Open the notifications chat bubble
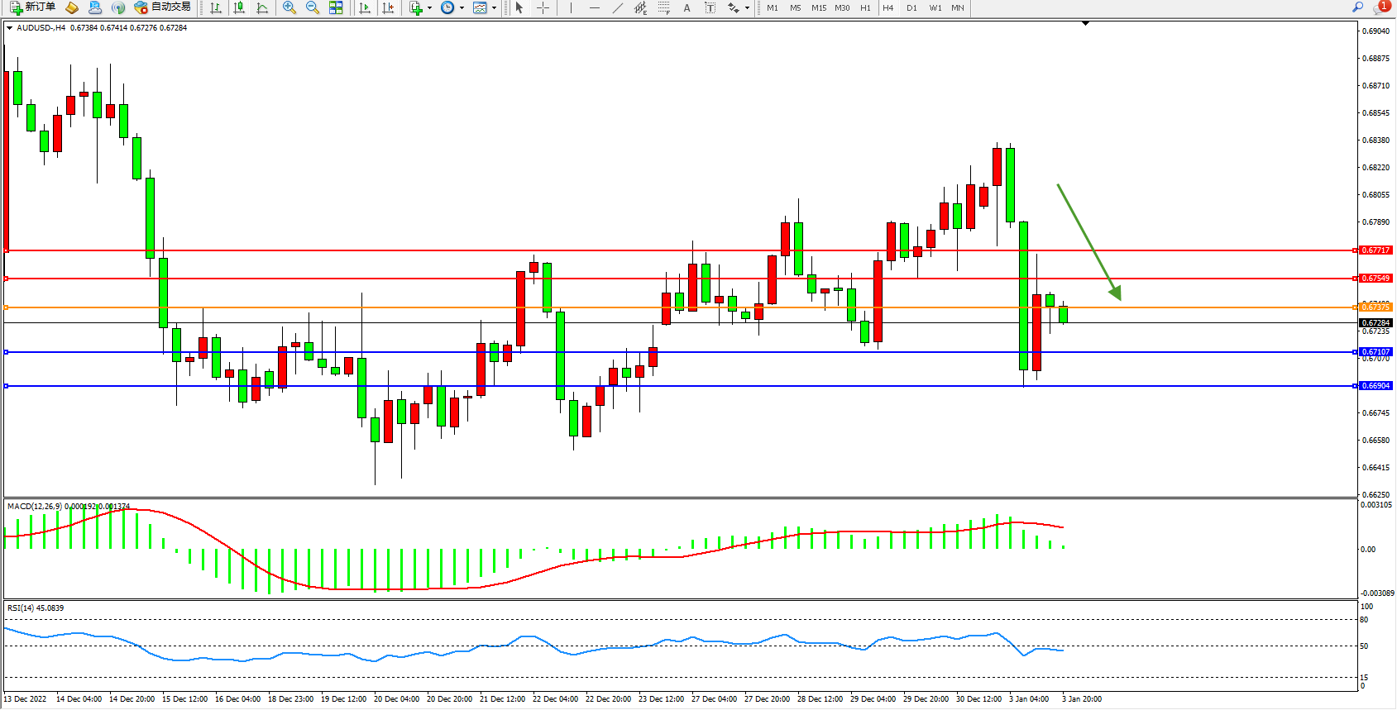1397x710 pixels. (1380, 7)
